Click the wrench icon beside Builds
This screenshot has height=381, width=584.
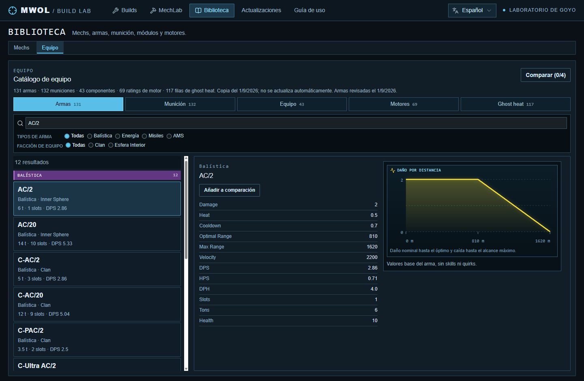[116, 11]
